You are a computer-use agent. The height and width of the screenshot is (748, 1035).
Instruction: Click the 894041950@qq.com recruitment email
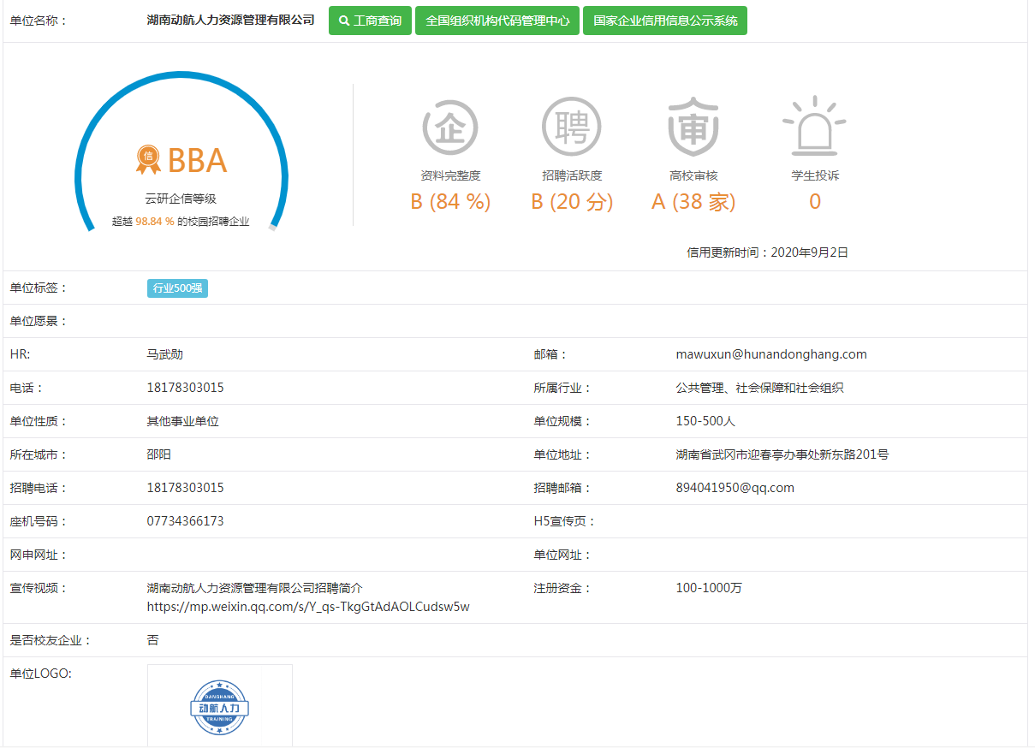pyautogui.click(x=735, y=488)
